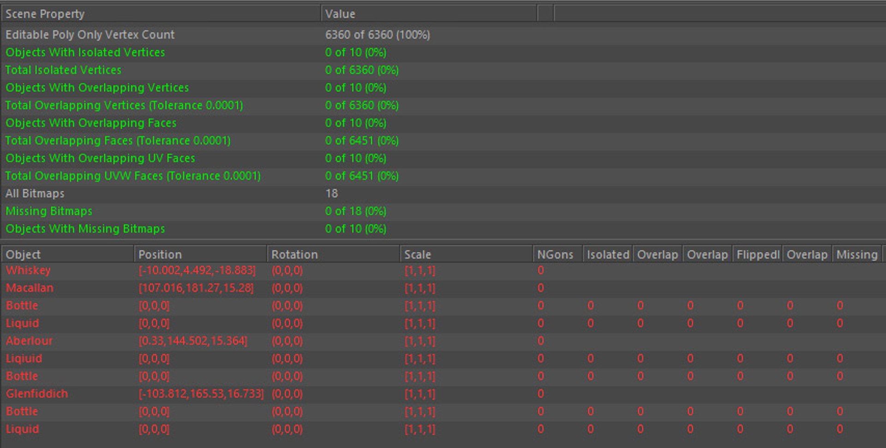
Task: Click the 'Position' column header
Action: tap(200, 254)
